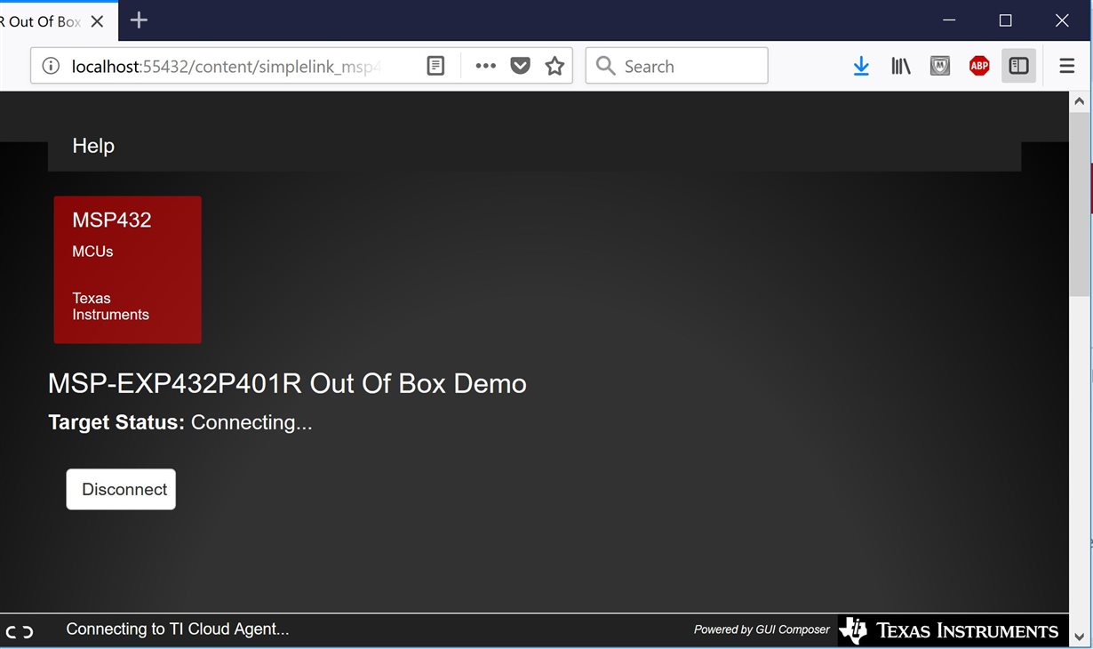Click the Search input box
The height and width of the screenshot is (649, 1093).
(x=676, y=66)
